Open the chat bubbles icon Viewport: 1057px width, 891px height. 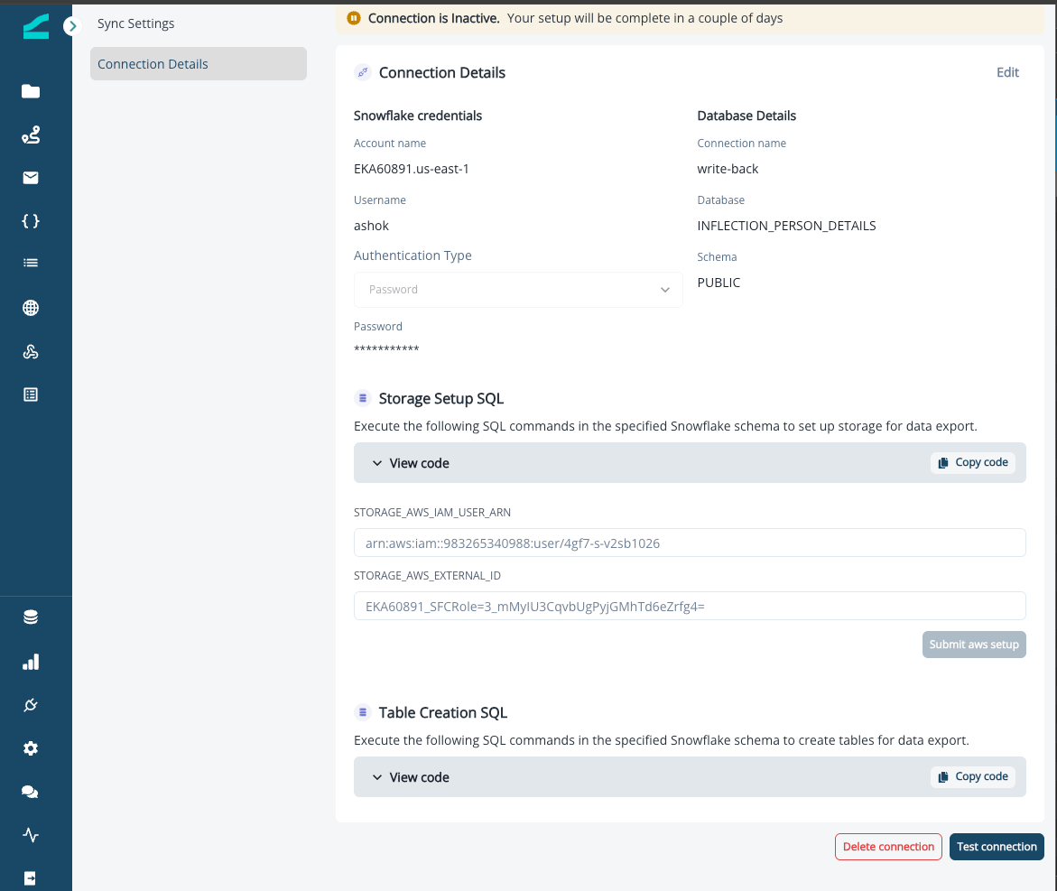(31, 792)
